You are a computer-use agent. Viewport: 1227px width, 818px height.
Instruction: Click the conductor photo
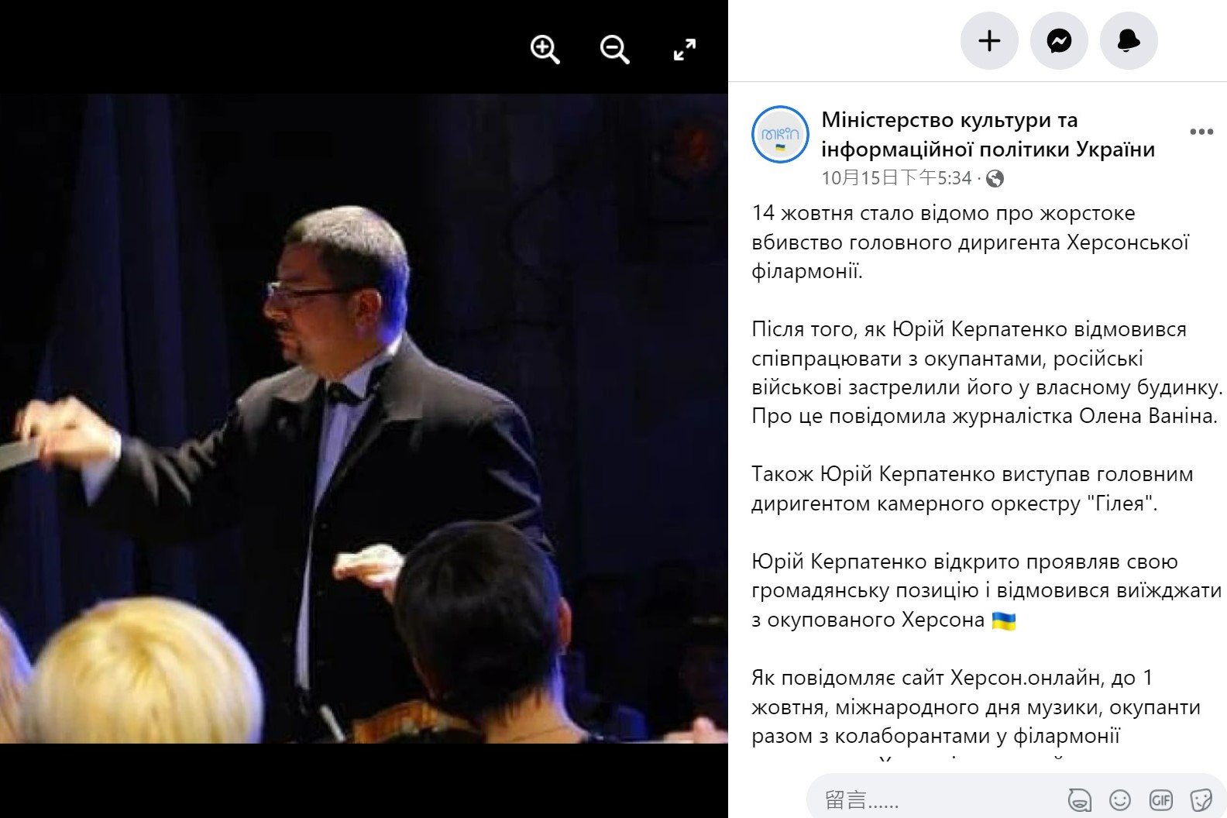pyautogui.click(x=364, y=418)
